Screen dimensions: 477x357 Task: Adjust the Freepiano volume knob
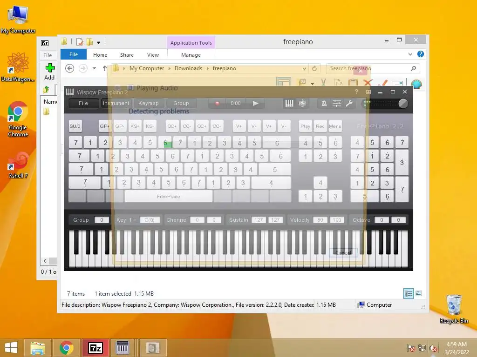[x=403, y=104]
